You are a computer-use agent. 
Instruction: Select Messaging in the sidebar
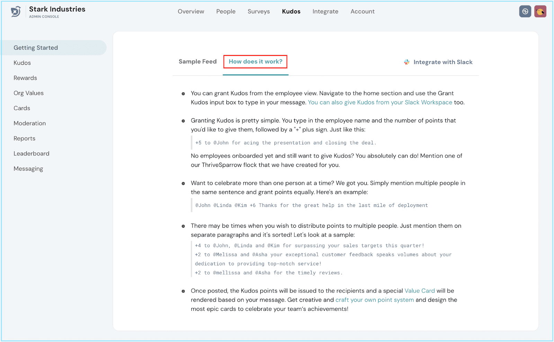click(x=28, y=169)
